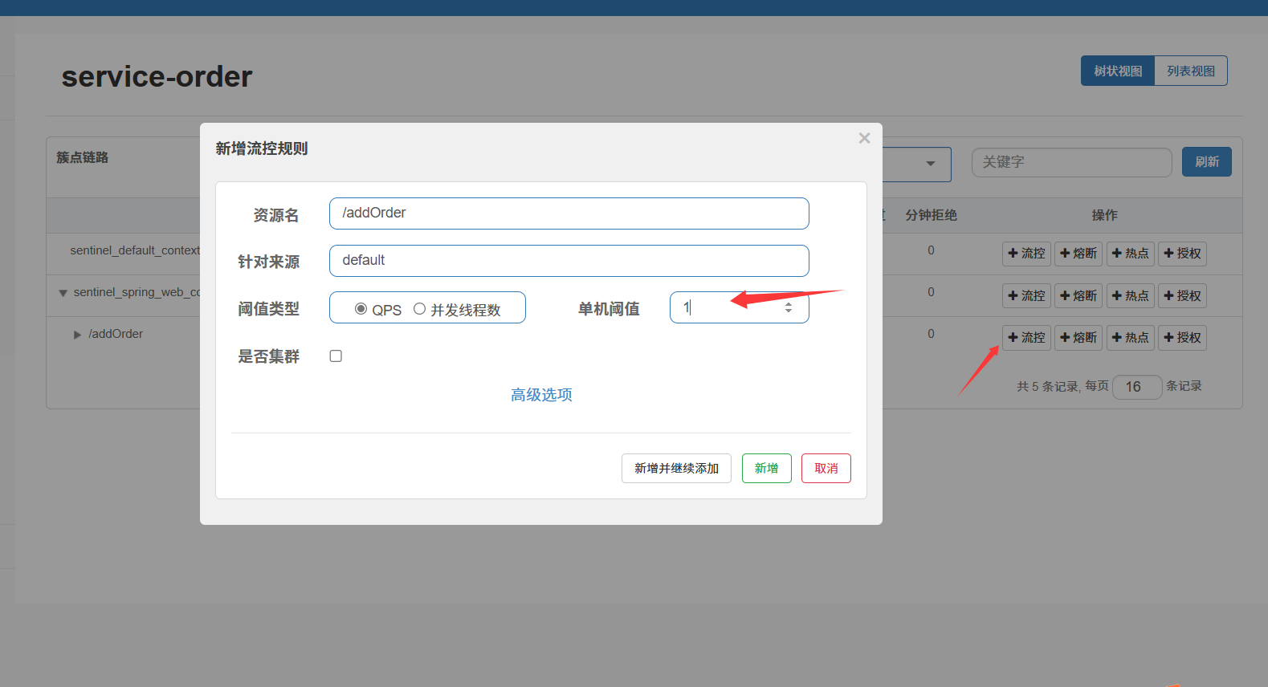Image resolution: width=1268 pixels, height=687 pixels.
Task: Click 流控 button in the /addOrder row
Action: [x=1026, y=338]
